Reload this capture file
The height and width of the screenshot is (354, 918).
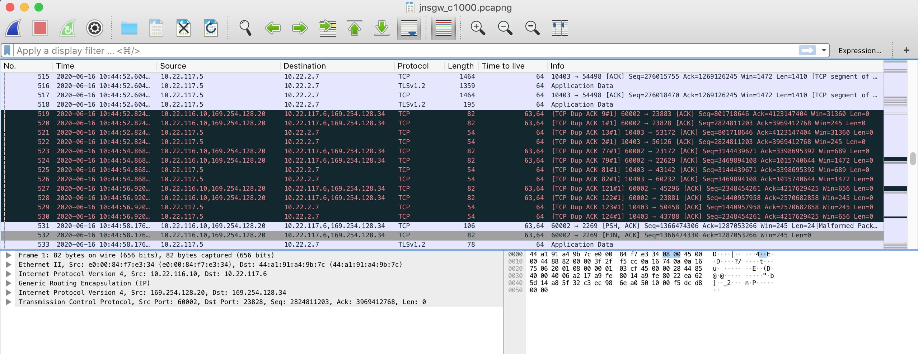tap(211, 28)
